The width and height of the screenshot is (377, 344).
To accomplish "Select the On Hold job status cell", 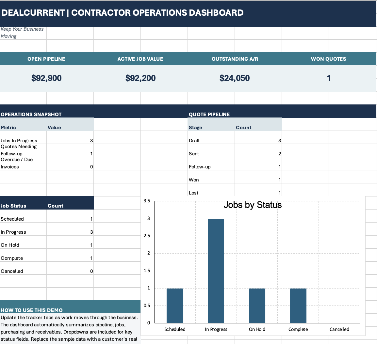I will tap(23, 242).
